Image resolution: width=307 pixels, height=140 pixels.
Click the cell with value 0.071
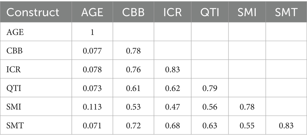pos(92,126)
